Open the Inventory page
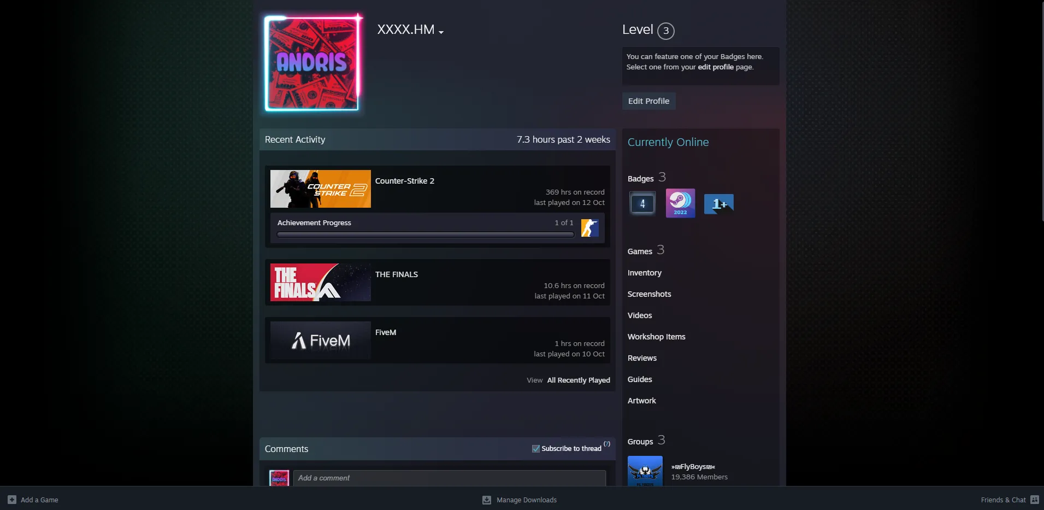1044x510 pixels. click(x=645, y=273)
